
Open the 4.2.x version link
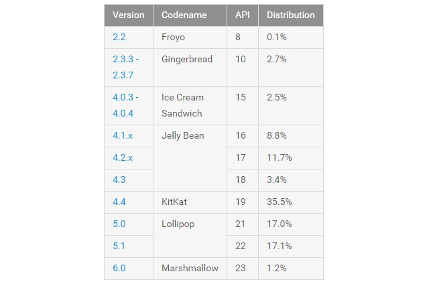123,157
